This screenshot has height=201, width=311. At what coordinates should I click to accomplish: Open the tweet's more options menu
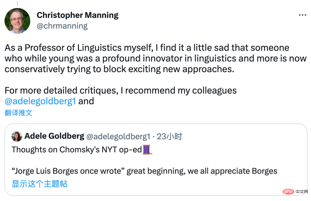(x=302, y=15)
